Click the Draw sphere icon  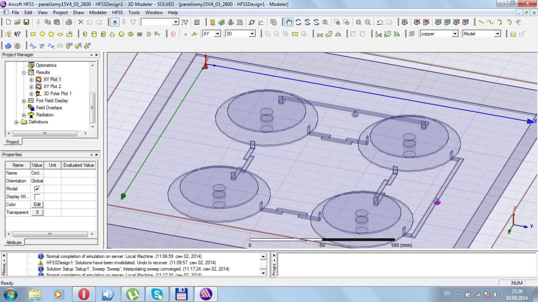[121, 34]
